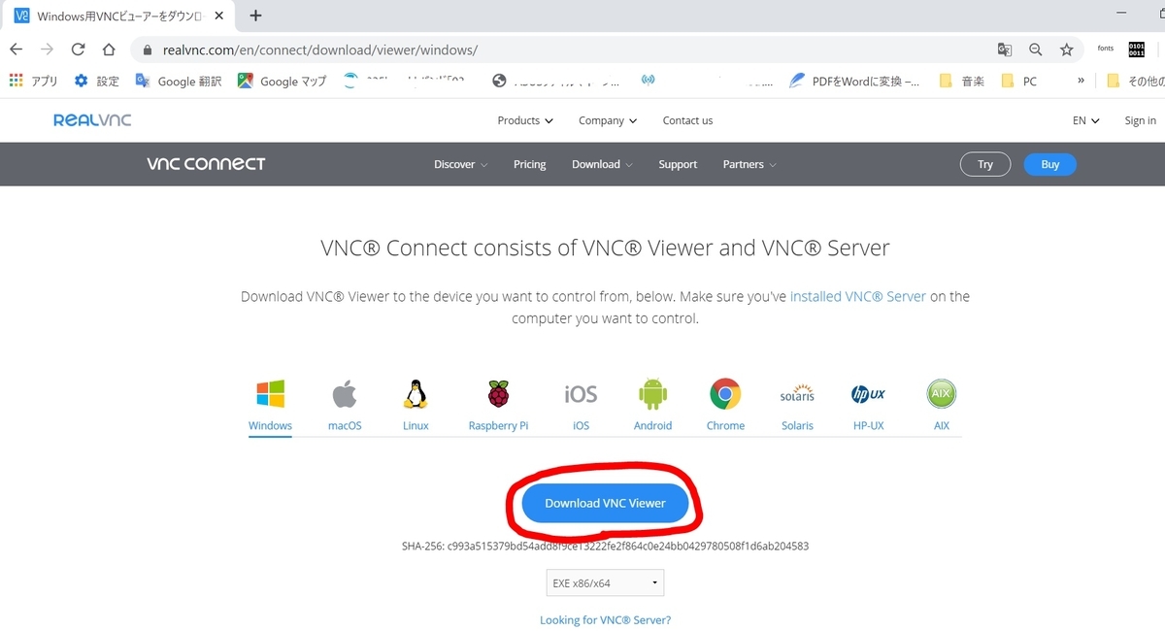Follow the installed VNC Server link
1165x631 pixels.
pos(858,296)
